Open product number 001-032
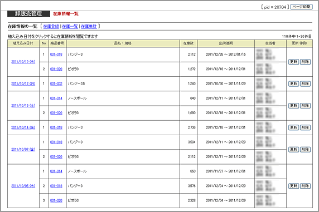 [x=56, y=83]
